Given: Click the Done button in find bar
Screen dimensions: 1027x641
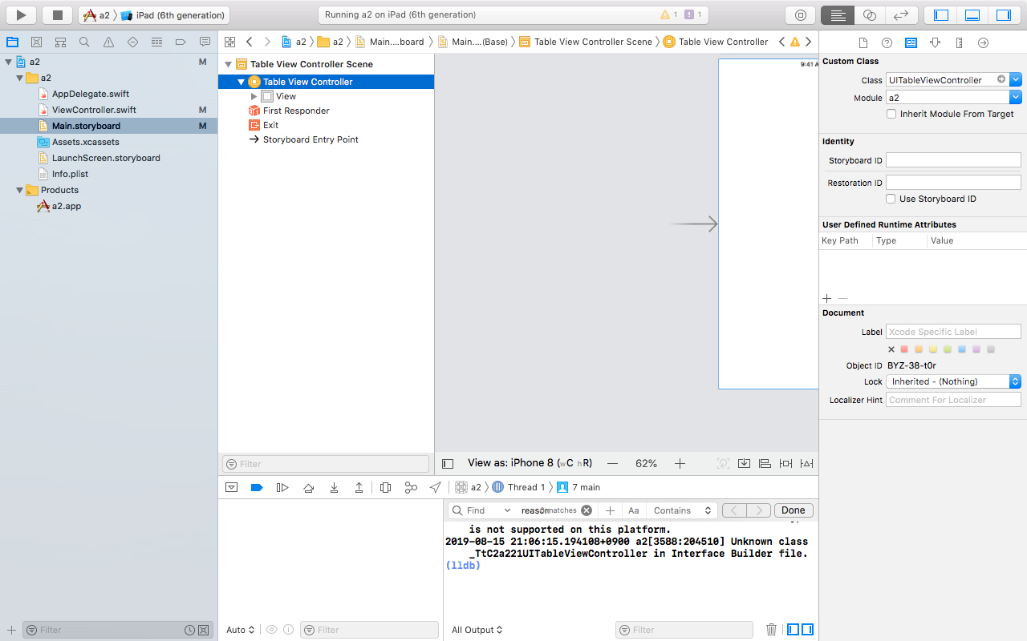Looking at the screenshot, I should 793,510.
